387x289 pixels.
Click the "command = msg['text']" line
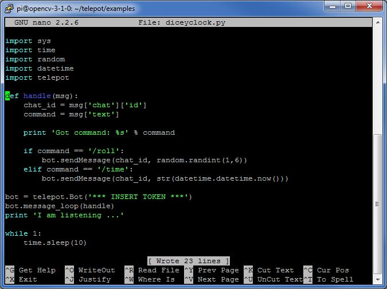pyautogui.click(x=71, y=114)
